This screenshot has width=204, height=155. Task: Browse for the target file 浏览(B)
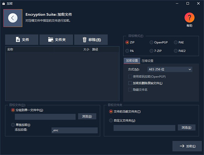87,116
